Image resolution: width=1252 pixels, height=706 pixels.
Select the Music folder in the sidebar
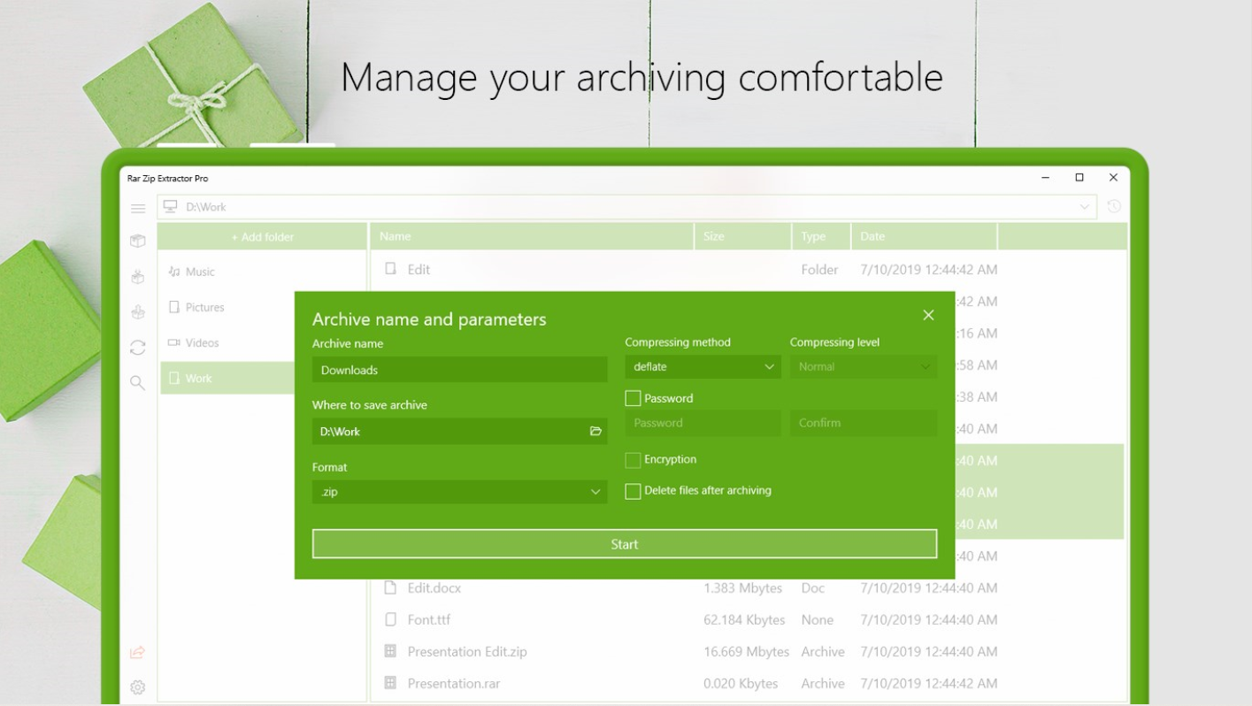pyautogui.click(x=200, y=272)
